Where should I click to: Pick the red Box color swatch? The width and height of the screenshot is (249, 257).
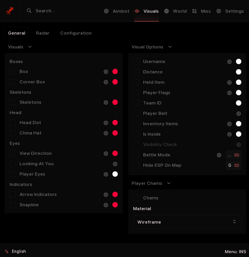click(x=115, y=71)
